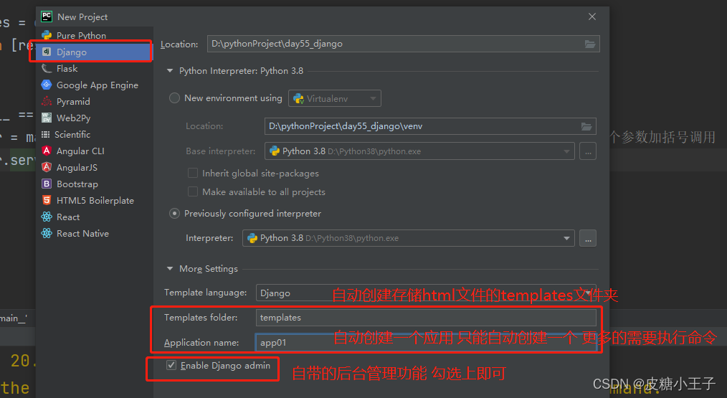This screenshot has width=727, height=398.
Task: Browse for project location folder icon
Action: tap(590, 44)
